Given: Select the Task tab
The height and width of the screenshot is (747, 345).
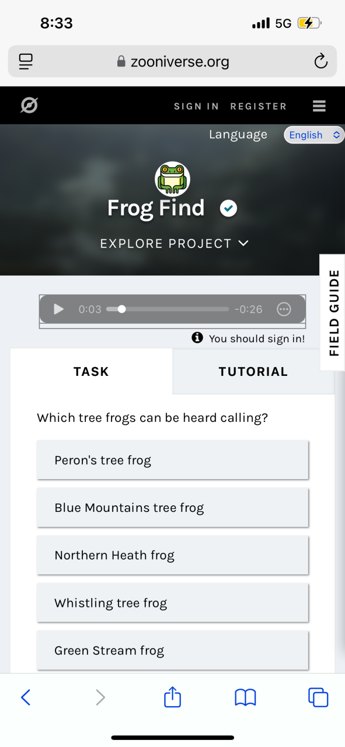Looking at the screenshot, I should (x=91, y=372).
